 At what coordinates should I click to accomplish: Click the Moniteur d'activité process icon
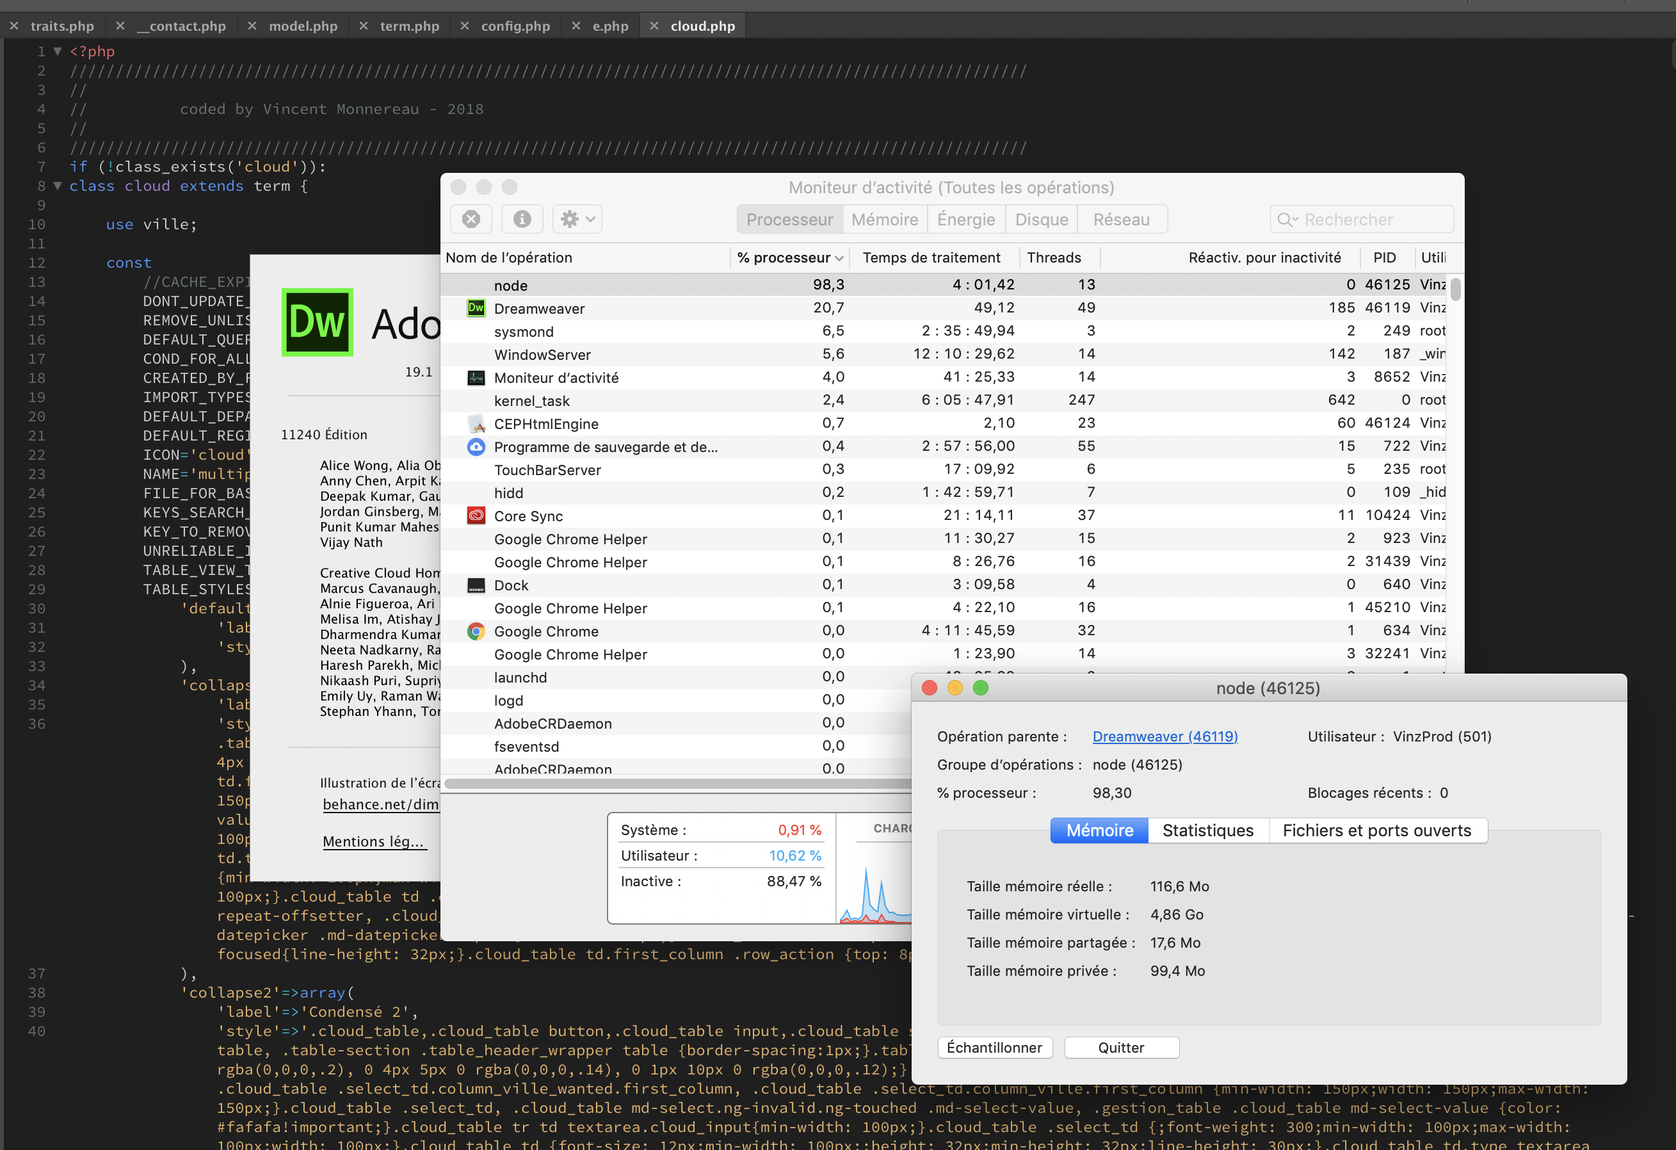pyautogui.click(x=476, y=377)
